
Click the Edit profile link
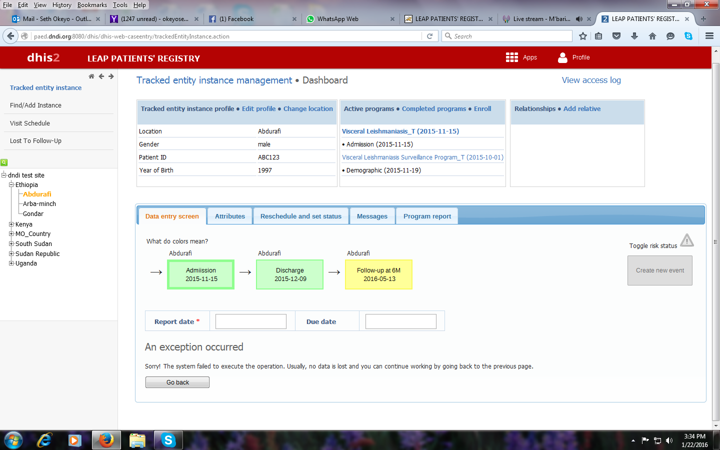coord(258,109)
